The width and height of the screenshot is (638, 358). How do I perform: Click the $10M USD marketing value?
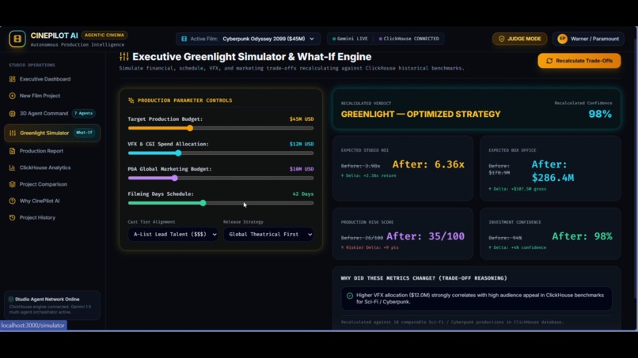(302, 169)
